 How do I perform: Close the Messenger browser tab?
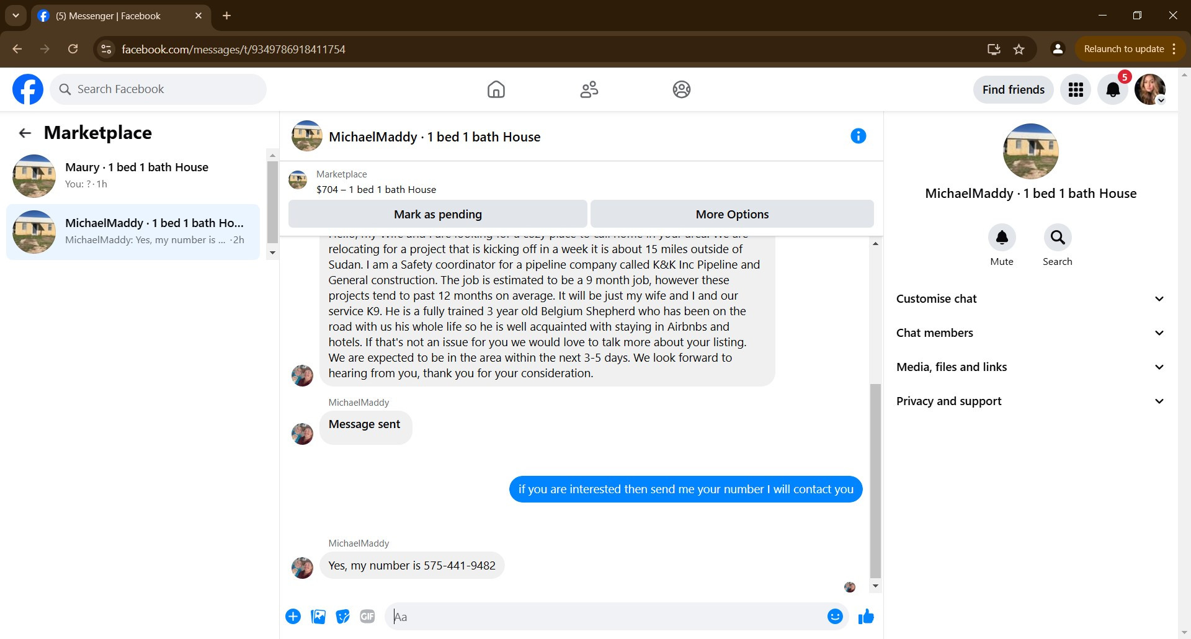(x=198, y=16)
